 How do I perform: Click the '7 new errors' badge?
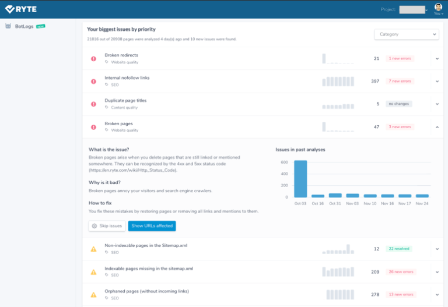point(400,82)
